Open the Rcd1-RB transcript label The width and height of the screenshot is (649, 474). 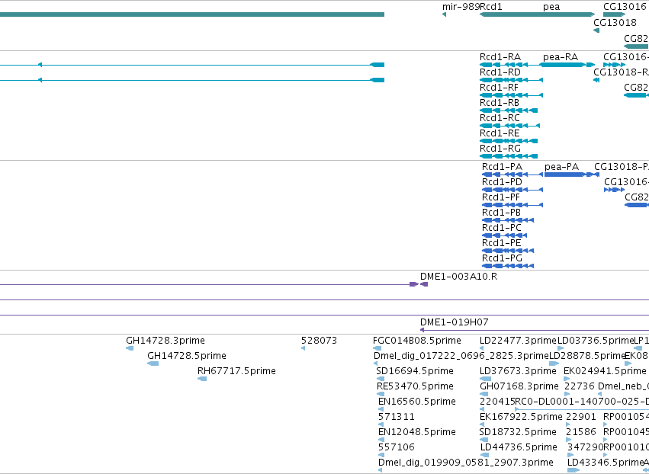(500, 103)
